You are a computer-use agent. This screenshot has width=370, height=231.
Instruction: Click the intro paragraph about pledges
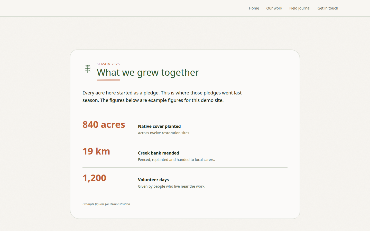162,97
